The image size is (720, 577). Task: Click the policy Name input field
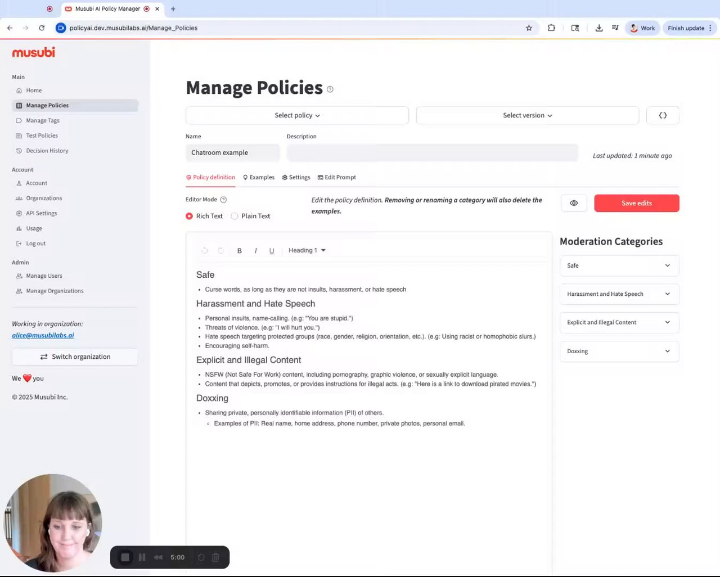[x=232, y=152]
